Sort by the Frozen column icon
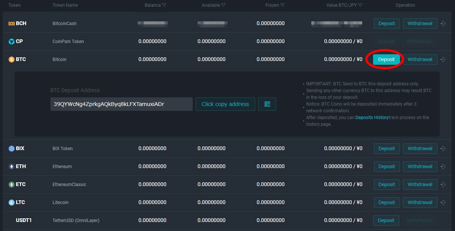Screen dimensions: 455x231 coord(283,5)
